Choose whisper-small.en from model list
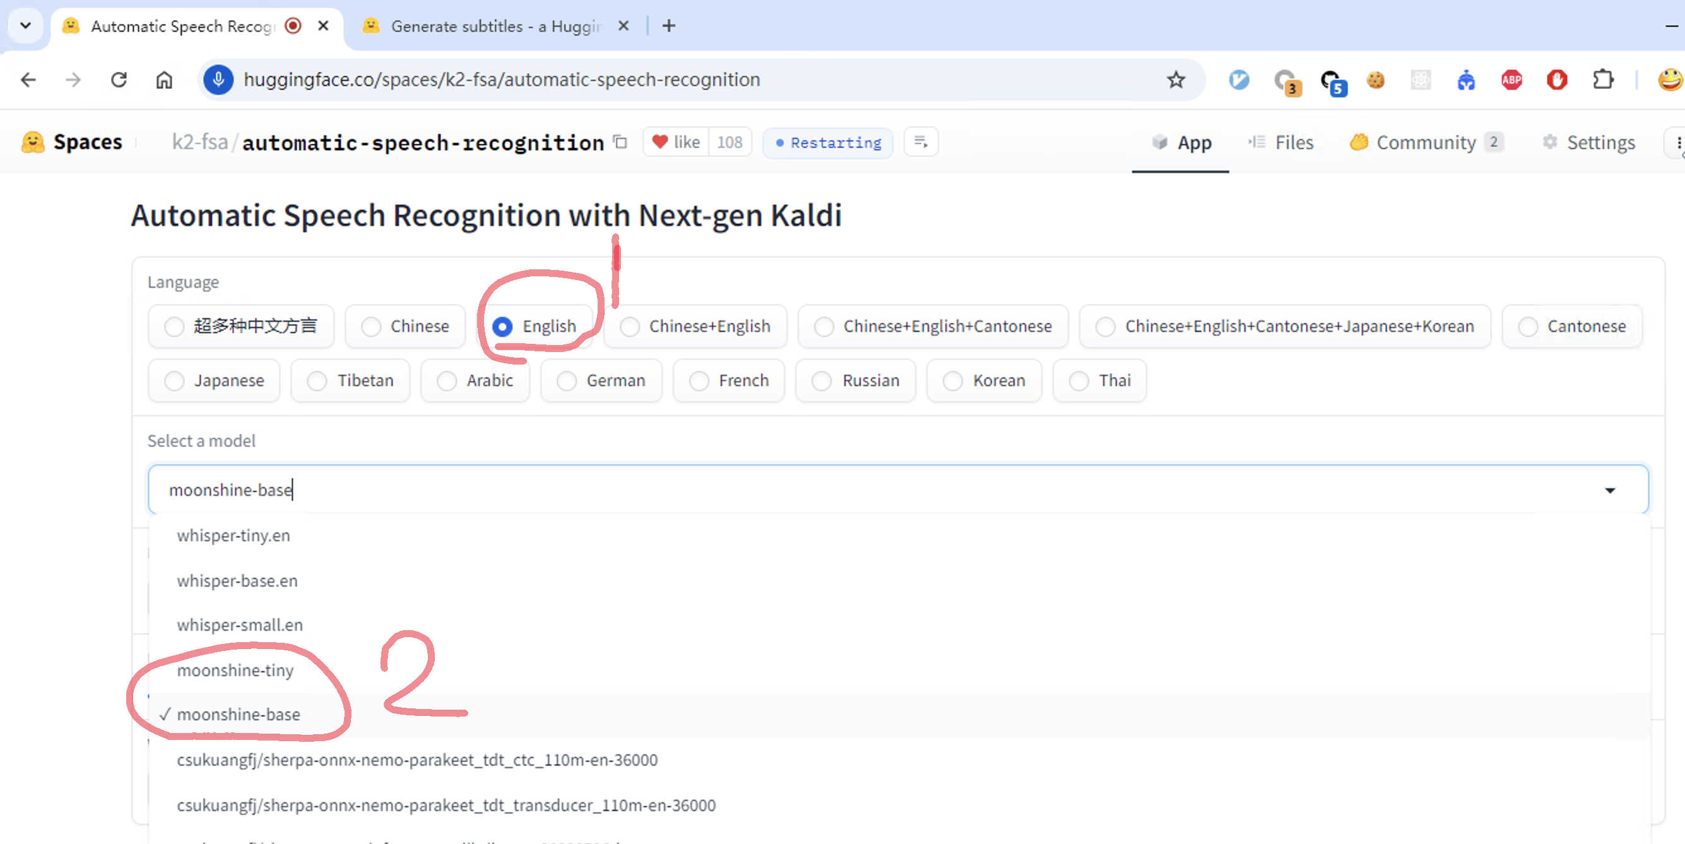The width and height of the screenshot is (1685, 844). 899,625
